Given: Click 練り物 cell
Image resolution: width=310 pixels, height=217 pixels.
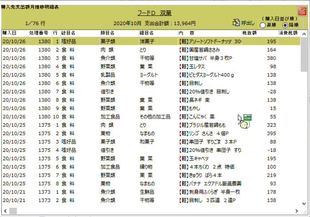Looking at the screenshot, I should 146,167.
